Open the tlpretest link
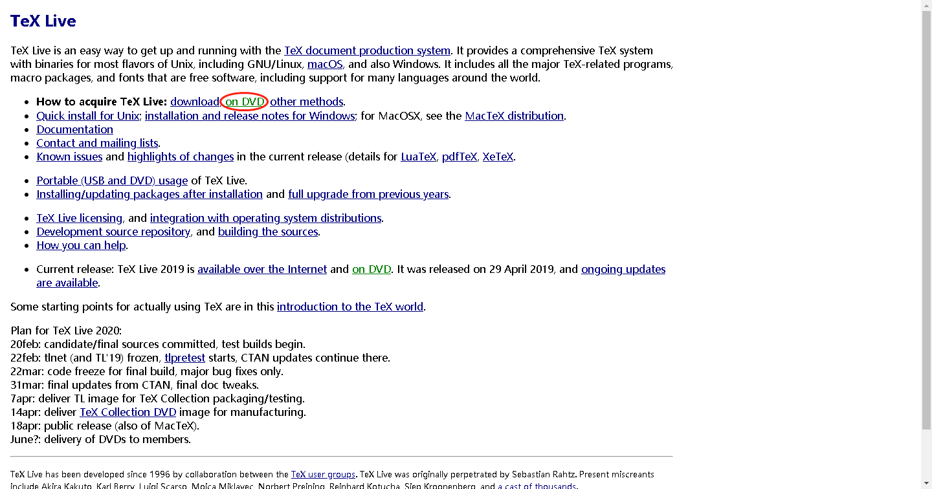Viewport: 932px width, 489px height. 185,358
